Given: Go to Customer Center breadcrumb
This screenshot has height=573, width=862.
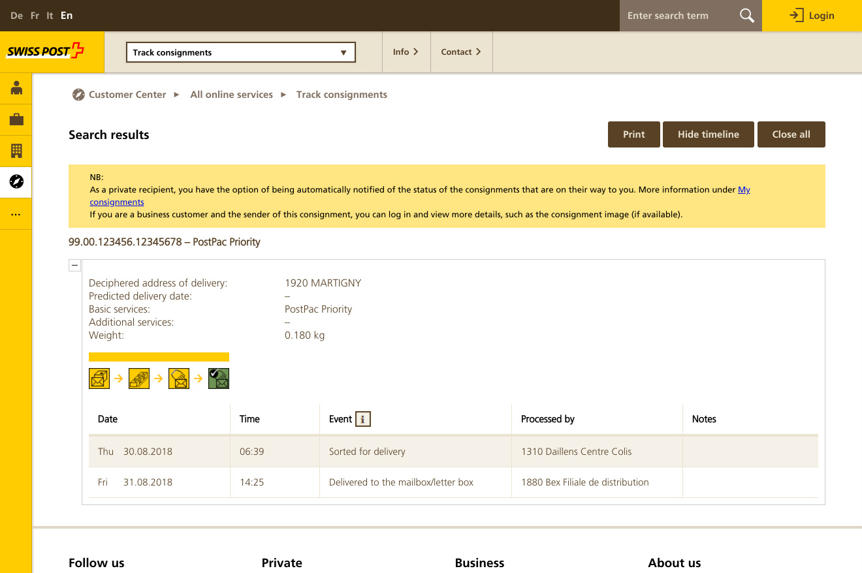Looking at the screenshot, I should point(127,95).
